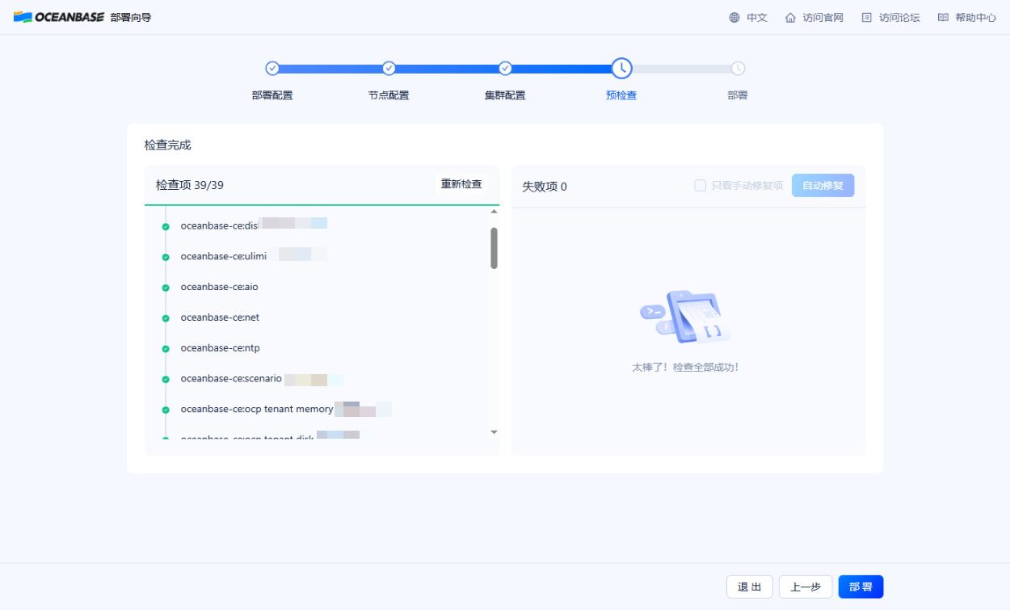This screenshot has width=1010, height=610.
Task: Click the 自动修复 button
Action: tap(823, 185)
